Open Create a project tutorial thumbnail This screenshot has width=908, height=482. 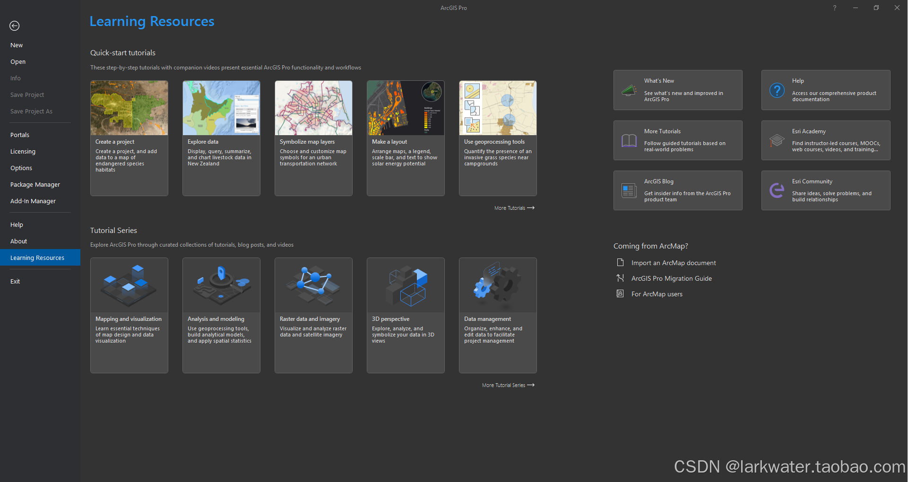(x=129, y=108)
